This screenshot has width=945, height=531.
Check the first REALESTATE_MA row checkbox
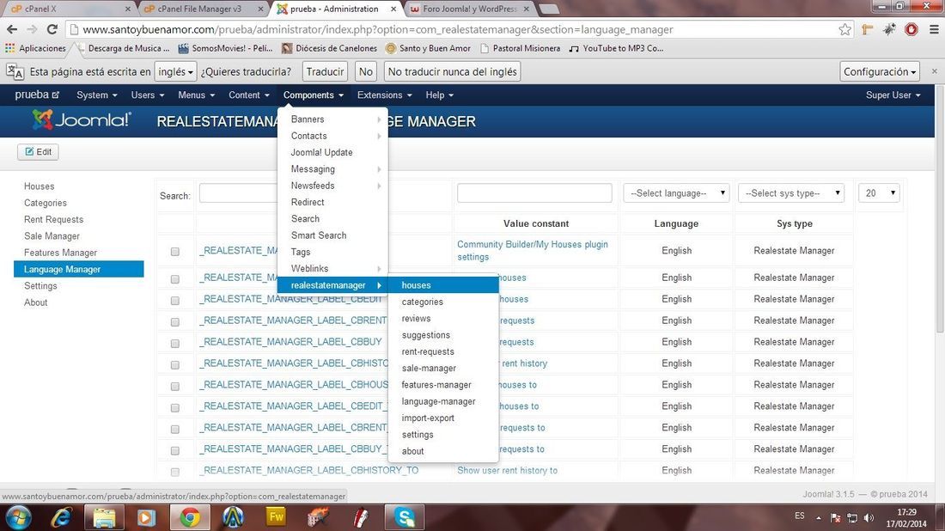pos(174,252)
